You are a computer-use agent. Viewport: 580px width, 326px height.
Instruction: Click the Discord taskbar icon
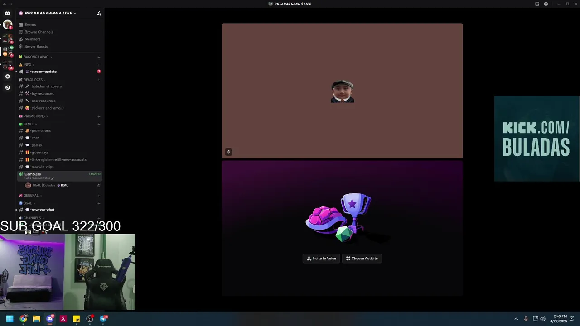point(50,319)
